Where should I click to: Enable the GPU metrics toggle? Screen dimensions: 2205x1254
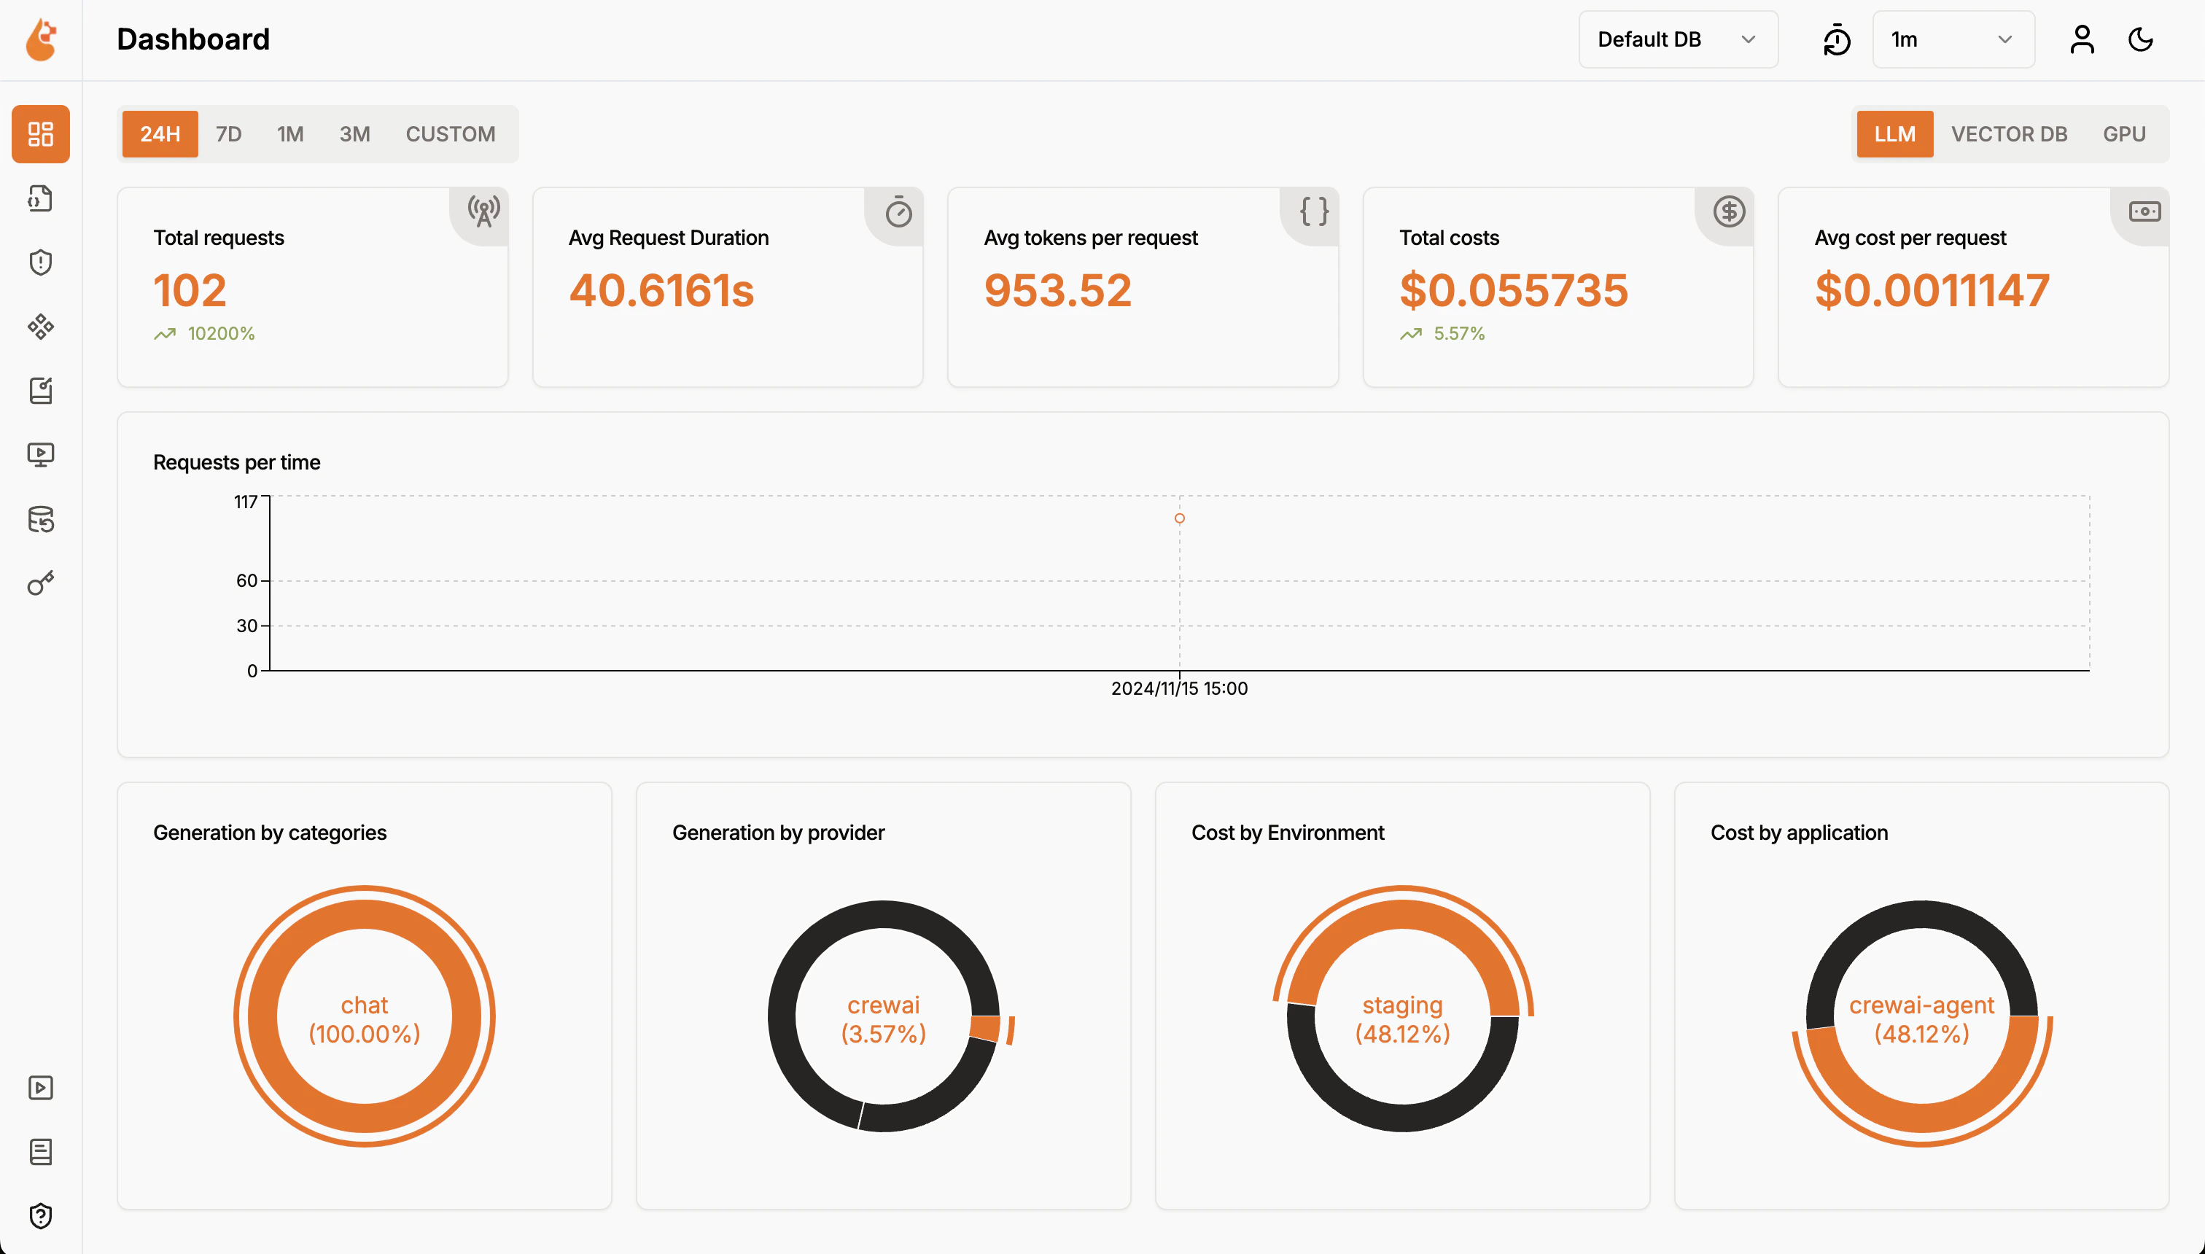click(2125, 133)
